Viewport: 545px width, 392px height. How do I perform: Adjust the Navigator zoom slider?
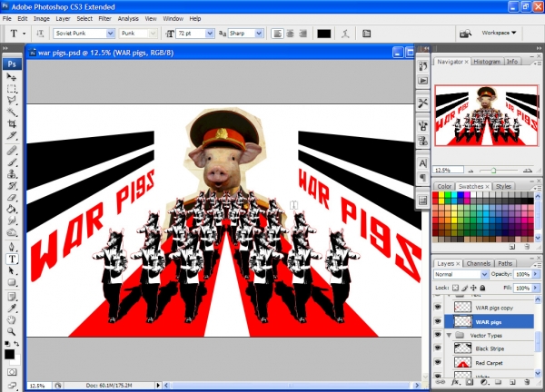493,171
